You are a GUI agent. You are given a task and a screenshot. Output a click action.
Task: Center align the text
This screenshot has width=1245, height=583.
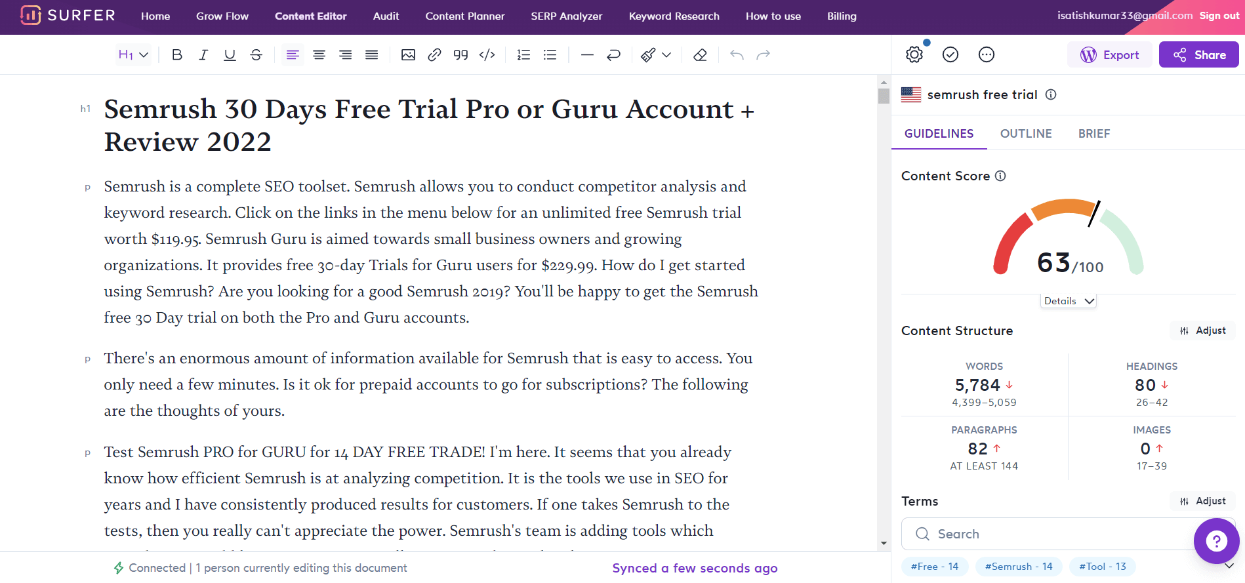319,55
